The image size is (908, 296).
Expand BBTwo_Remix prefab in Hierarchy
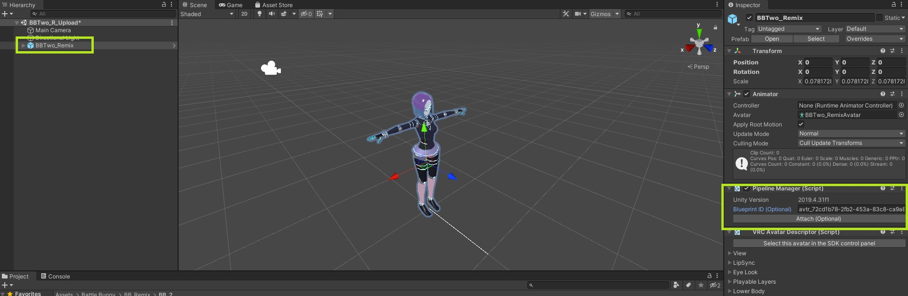click(x=23, y=45)
